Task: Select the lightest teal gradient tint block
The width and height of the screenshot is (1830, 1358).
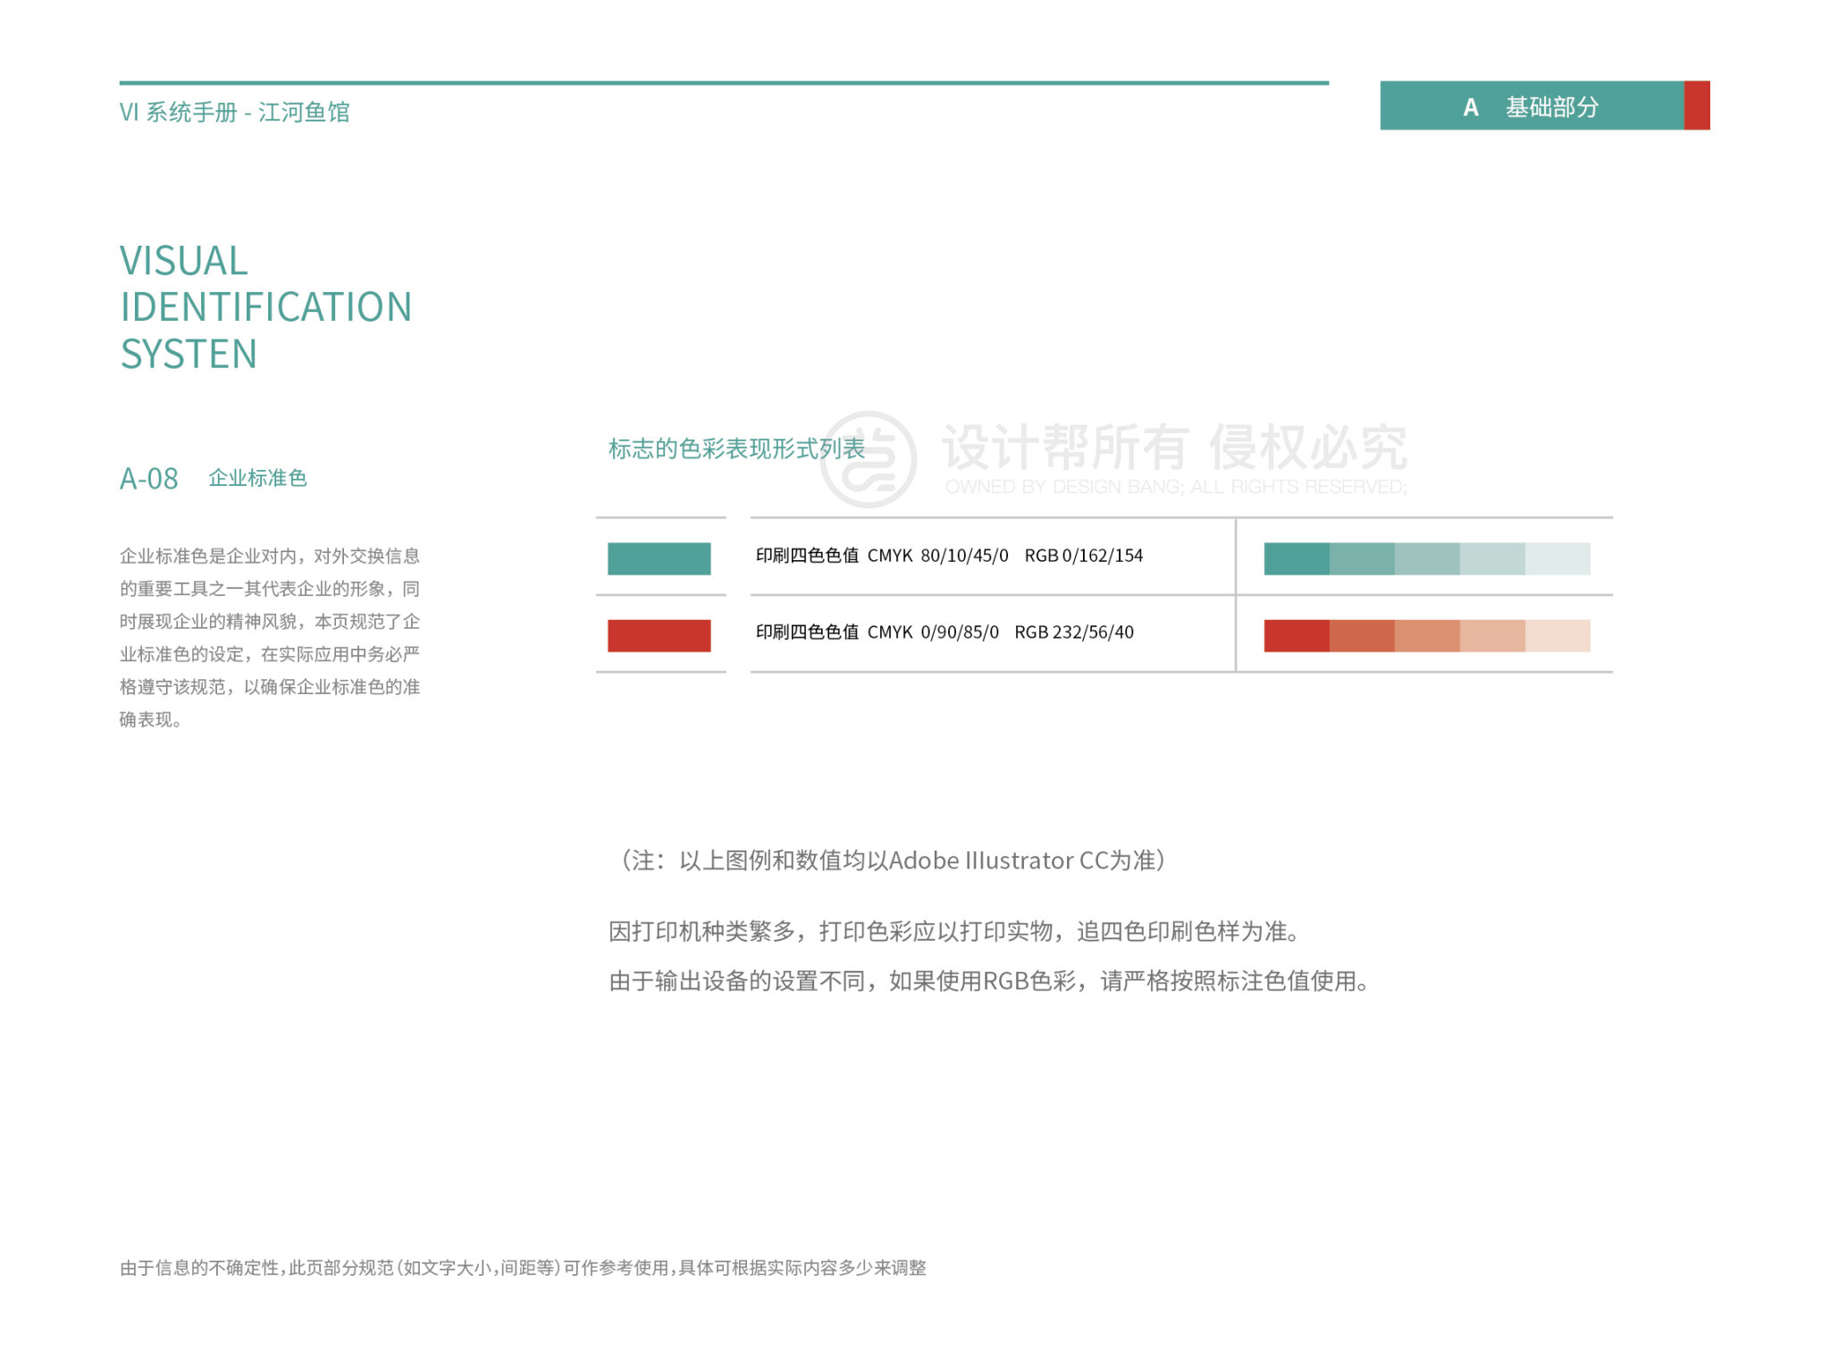Action: click(1557, 558)
